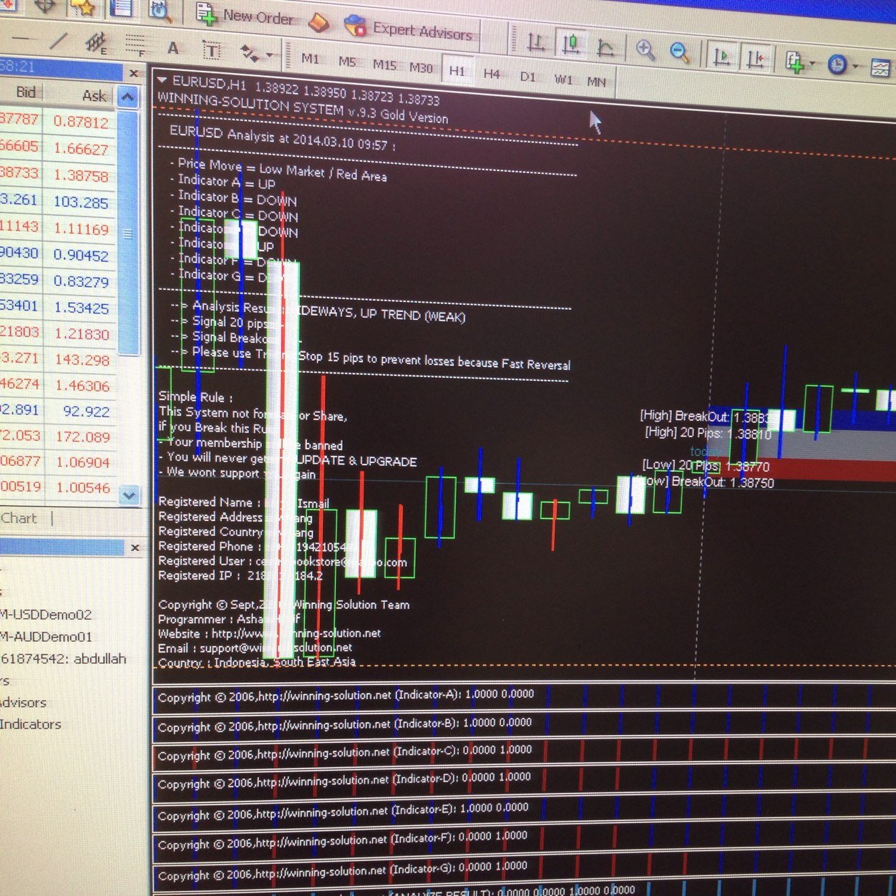The image size is (896, 896).
Task: Select Ask price 143.298
Action: (x=81, y=360)
